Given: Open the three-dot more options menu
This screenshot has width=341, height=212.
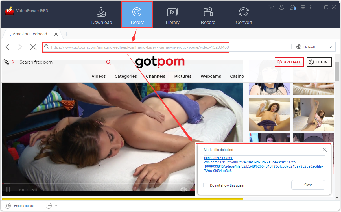Looking at the screenshot, I should point(311,7).
